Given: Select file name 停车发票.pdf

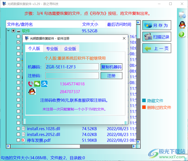Looking at the screenshot, I should (39, 140).
